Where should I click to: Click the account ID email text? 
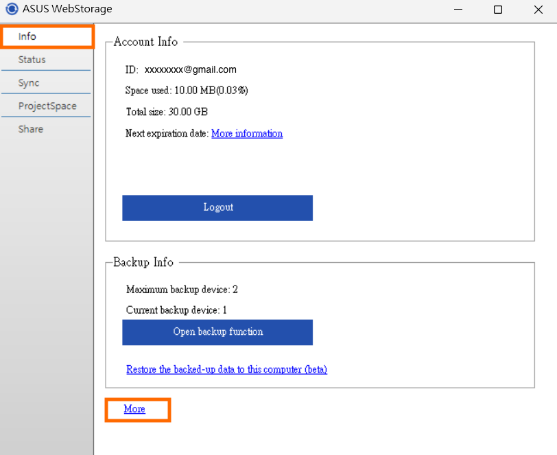click(x=191, y=69)
